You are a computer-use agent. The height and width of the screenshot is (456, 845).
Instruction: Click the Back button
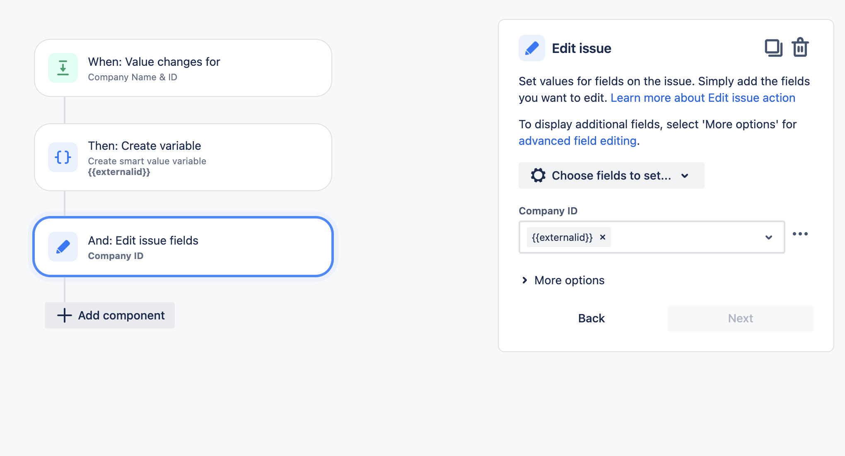tap(591, 318)
